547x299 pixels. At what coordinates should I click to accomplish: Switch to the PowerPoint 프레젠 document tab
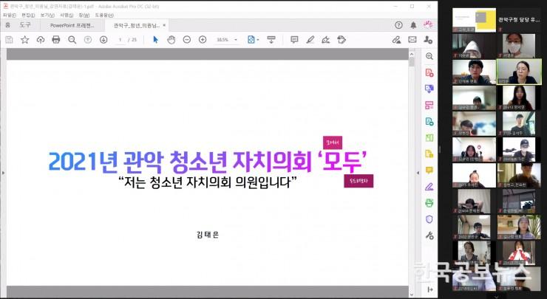[72, 25]
